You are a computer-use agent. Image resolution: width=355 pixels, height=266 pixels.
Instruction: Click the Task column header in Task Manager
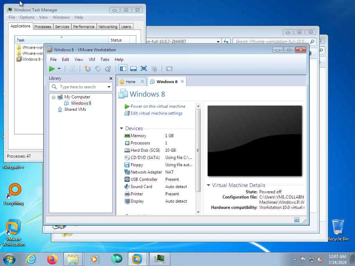click(61, 40)
